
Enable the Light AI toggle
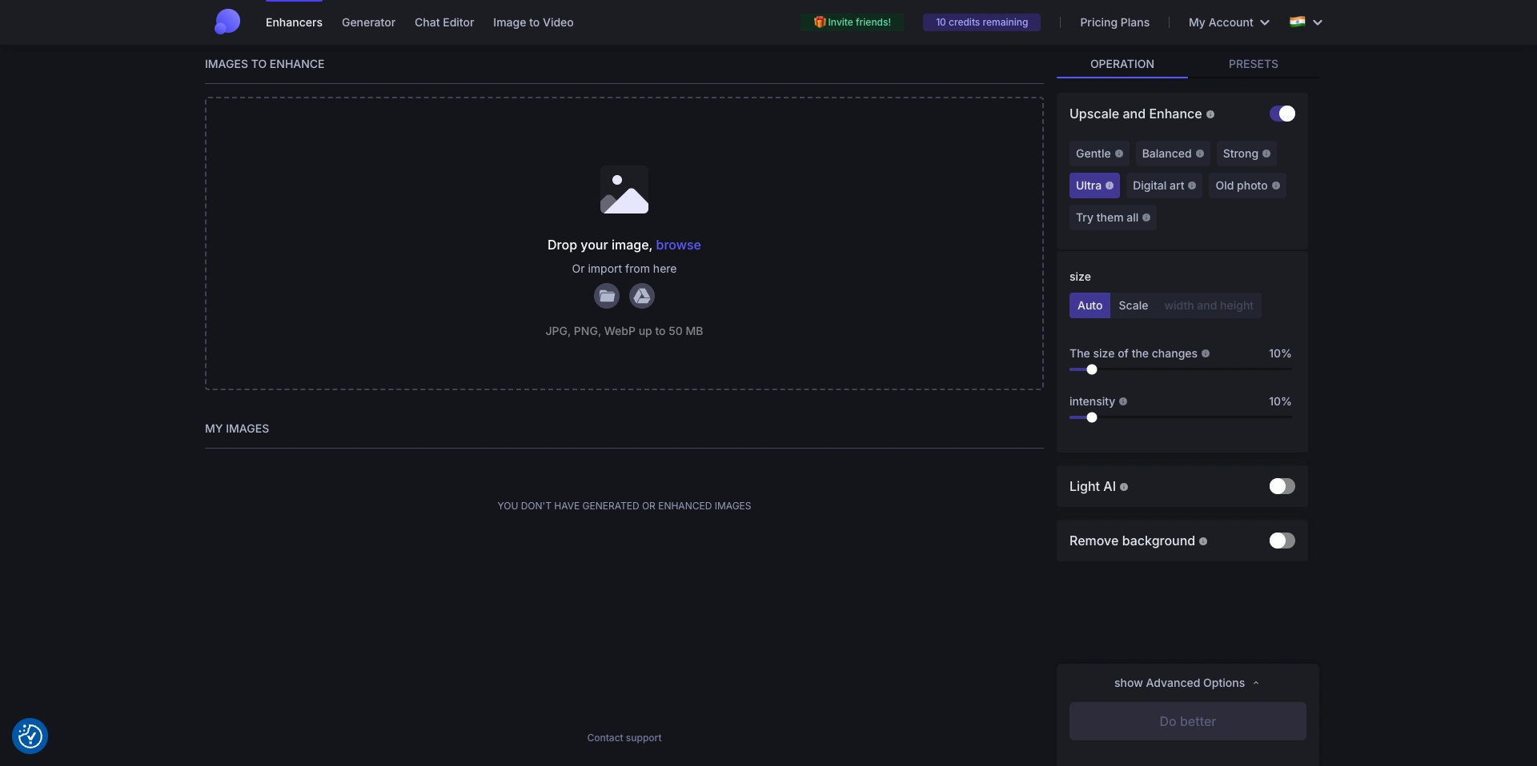coord(1282,486)
